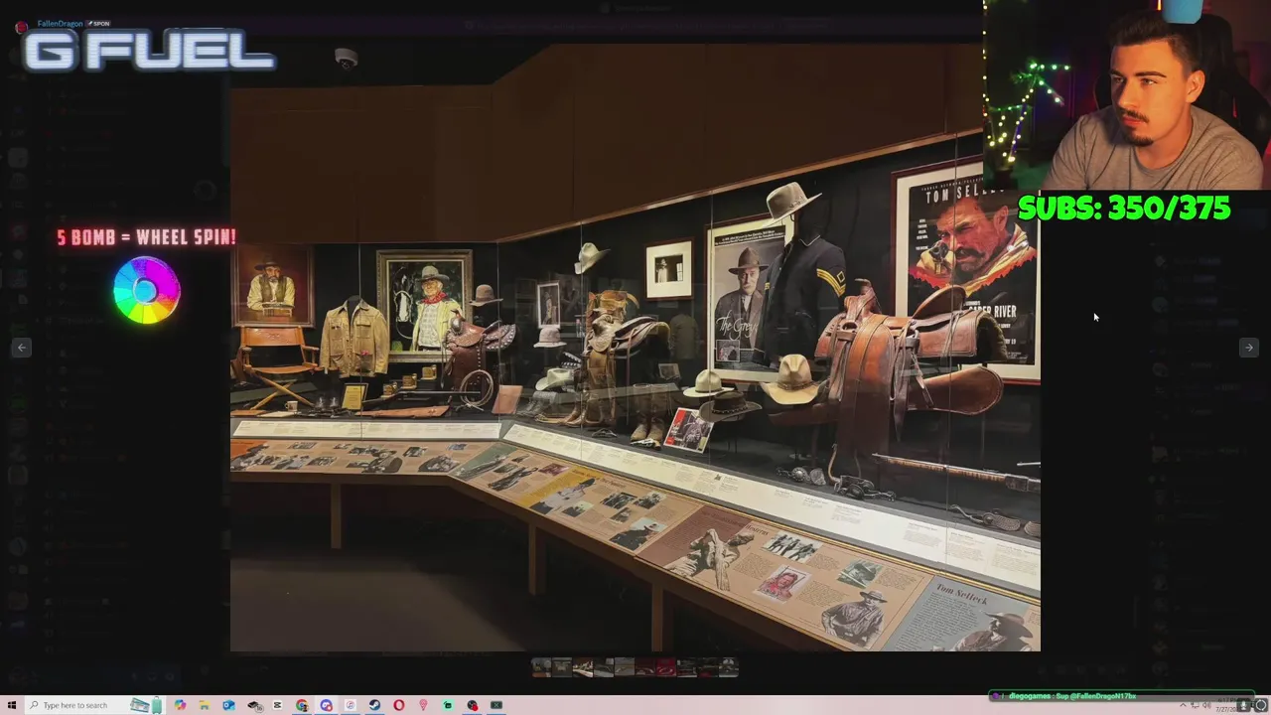Click the streamer webcam feed
The height and width of the screenshot is (715, 1271).
pyautogui.click(x=1127, y=94)
